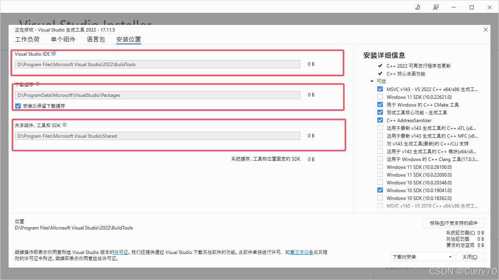Open the 第三方公告 link
This screenshot has height=280, width=499.
301,252
